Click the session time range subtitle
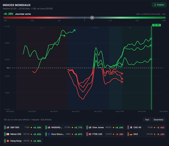Image resolution: width=169 pixels, height=146 pixels. [x=28, y=9]
